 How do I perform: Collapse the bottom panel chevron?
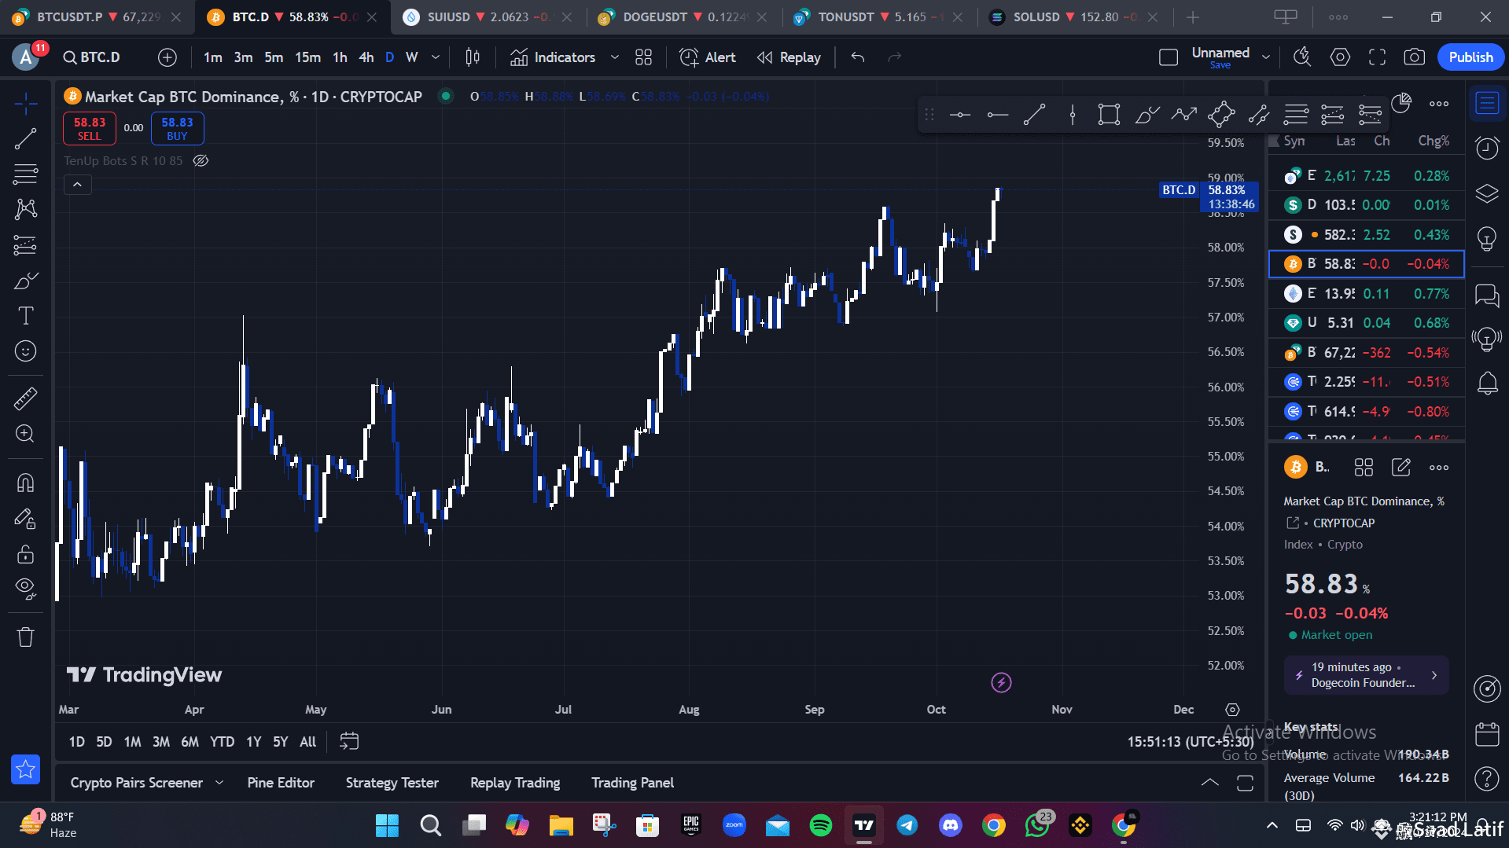click(1209, 783)
